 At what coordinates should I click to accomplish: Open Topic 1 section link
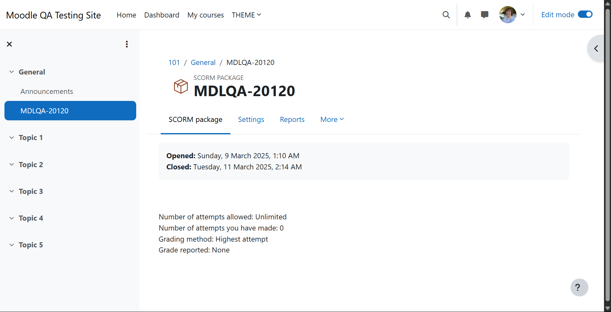[31, 138]
